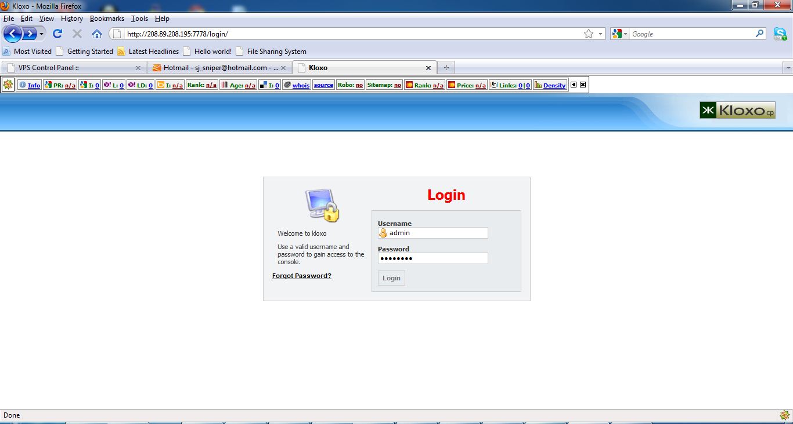
Task: Click the Forgot Password? link
Action: point(302,276)
